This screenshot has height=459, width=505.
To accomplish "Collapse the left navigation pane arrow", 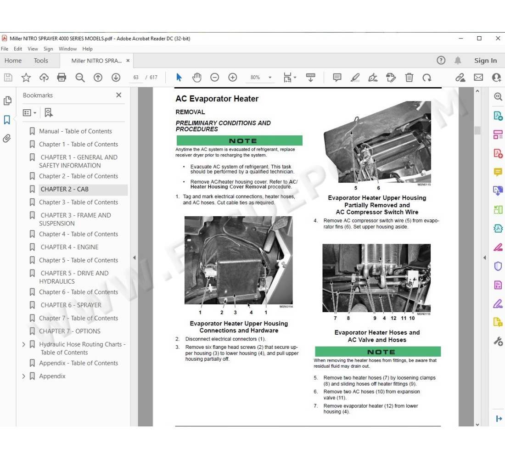I will (x=134, y=257).
